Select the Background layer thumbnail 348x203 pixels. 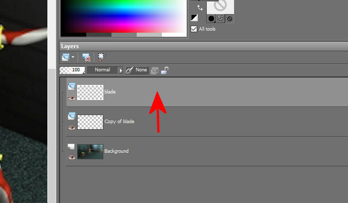[90, 152]
